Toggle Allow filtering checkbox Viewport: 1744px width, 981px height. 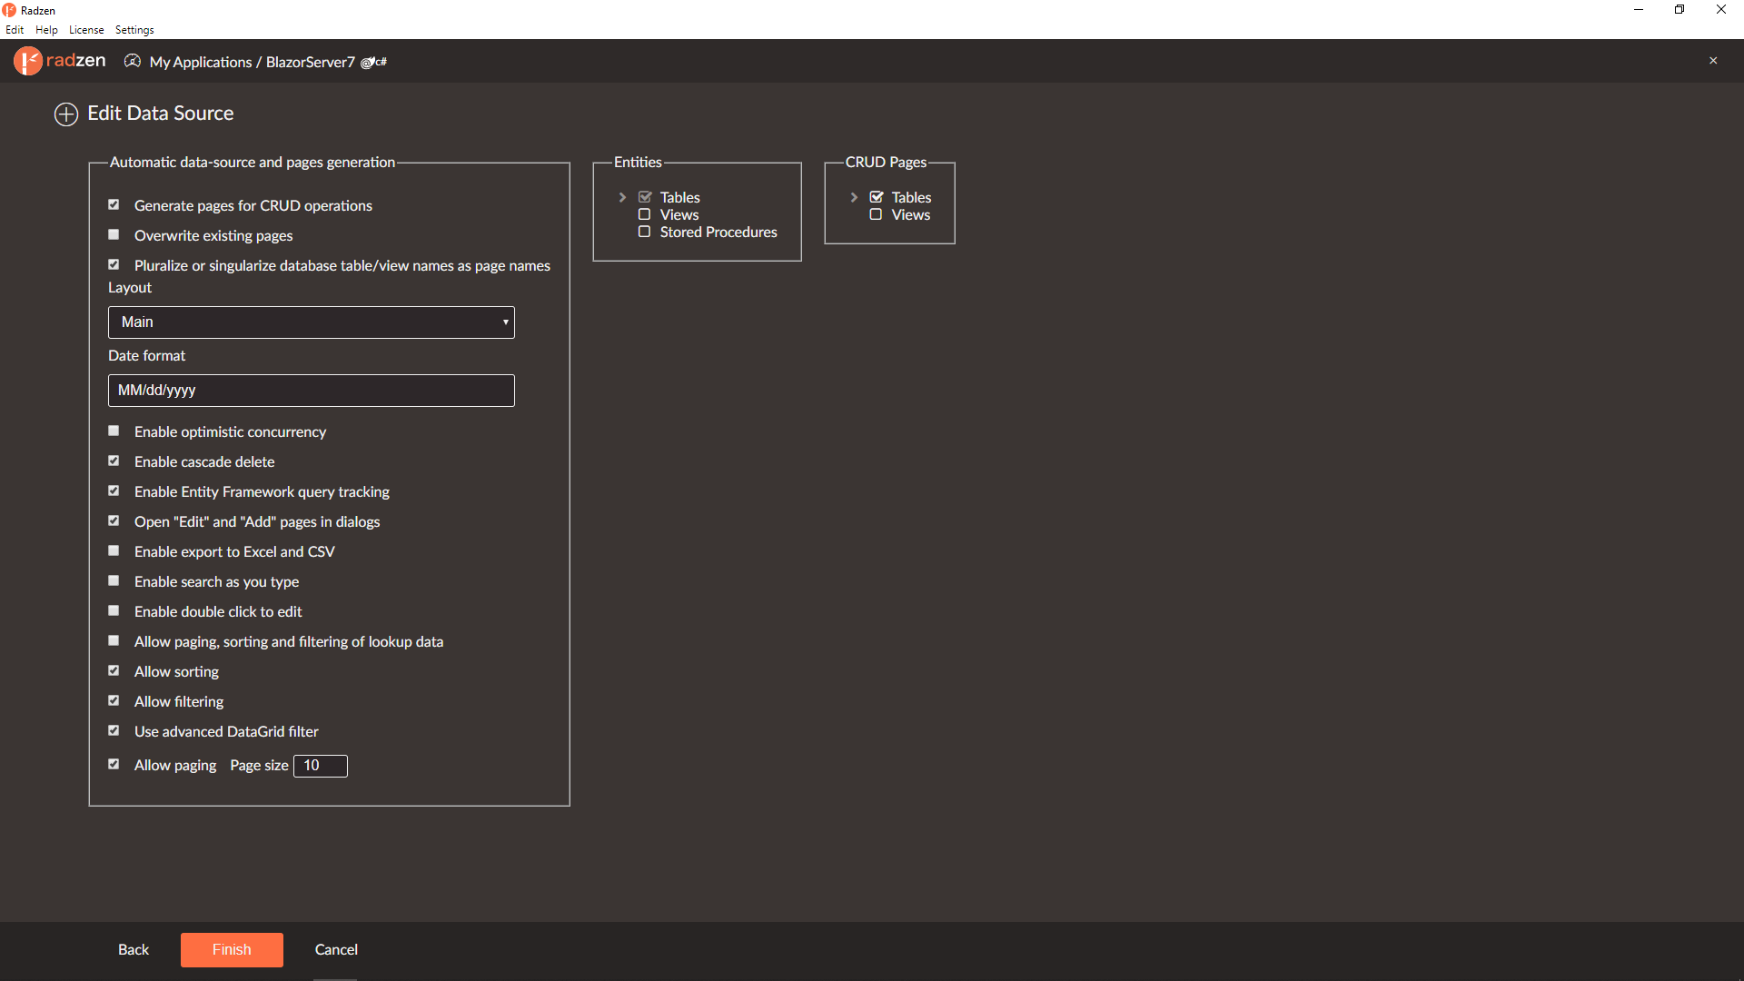[114, 700]
